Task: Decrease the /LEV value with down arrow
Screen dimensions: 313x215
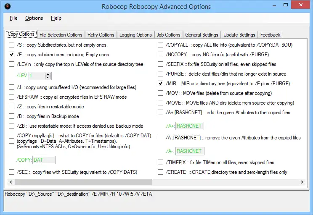Action: coord(48,78)
